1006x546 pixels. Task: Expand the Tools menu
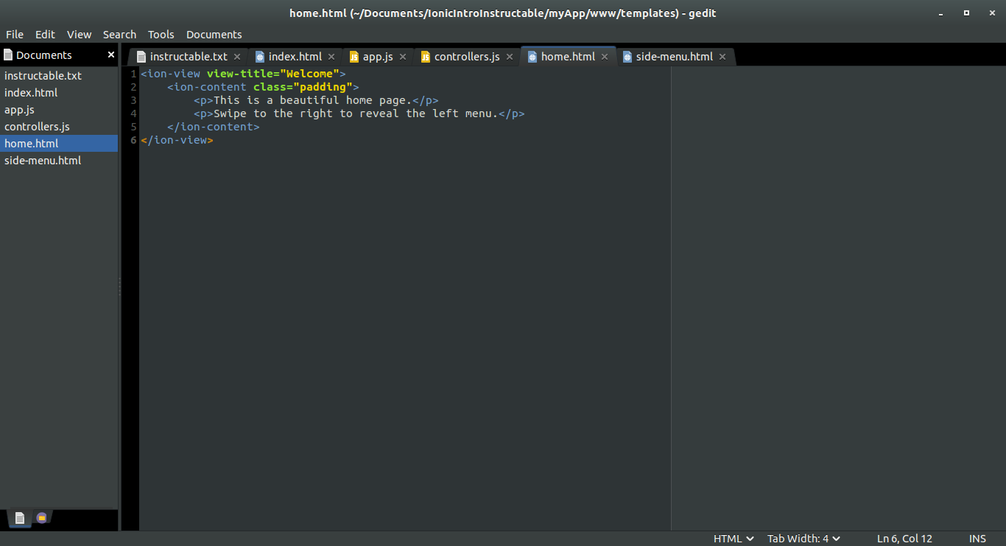coord(161,34)
